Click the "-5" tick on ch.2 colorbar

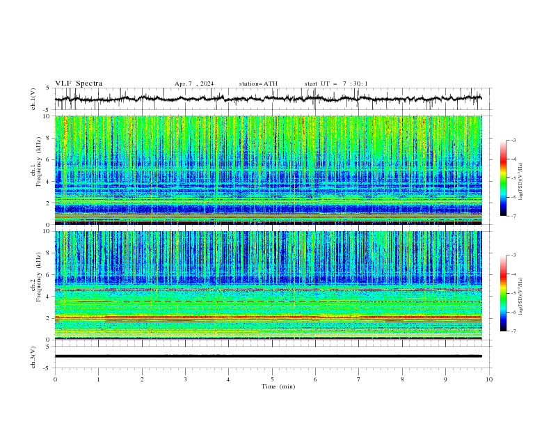[513, 293]
